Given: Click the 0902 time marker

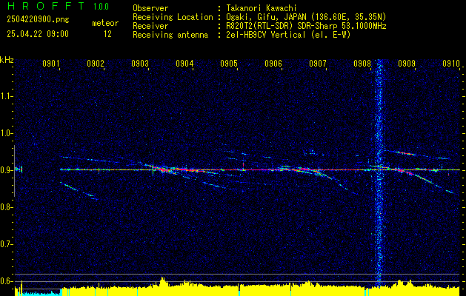Looking at the screenshot, I should pyautogui.click(x=96, y=63).
